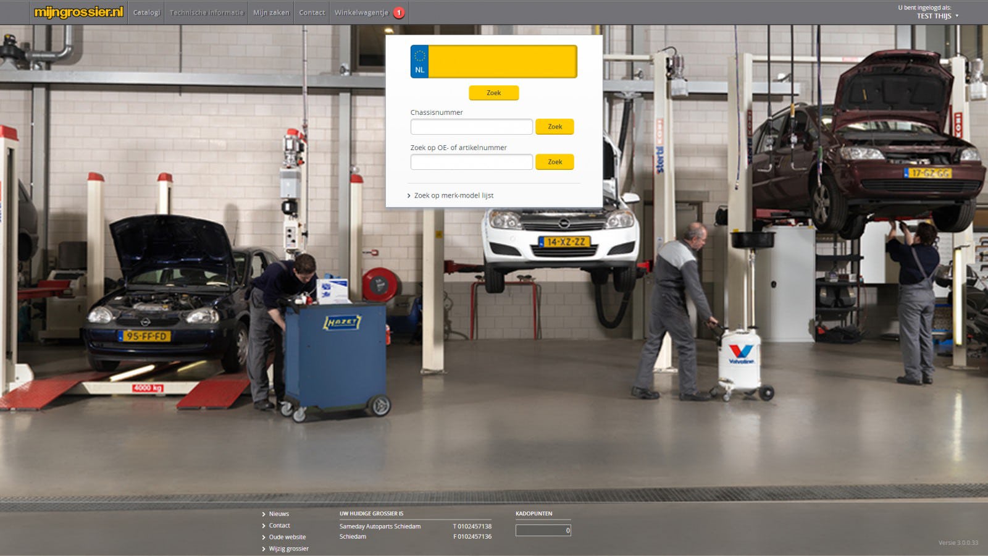Focus the OE- of artikelnummer field

point(471,162)
